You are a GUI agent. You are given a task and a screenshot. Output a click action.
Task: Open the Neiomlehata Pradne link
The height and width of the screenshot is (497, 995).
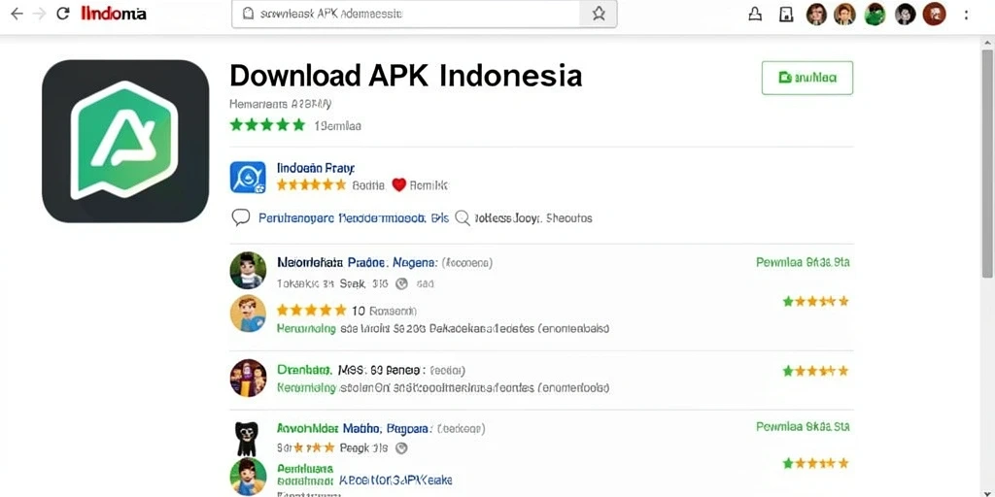357,262
